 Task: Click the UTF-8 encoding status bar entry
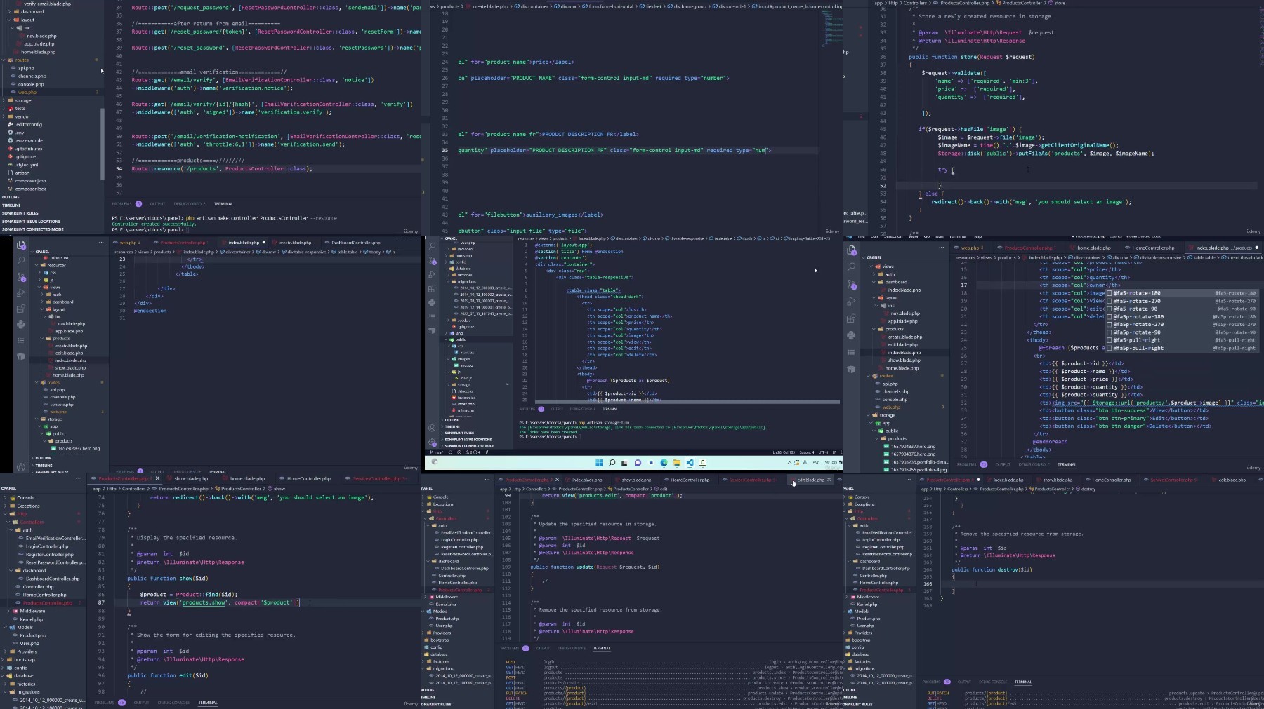pyautogui.click(x=823, y=452)
